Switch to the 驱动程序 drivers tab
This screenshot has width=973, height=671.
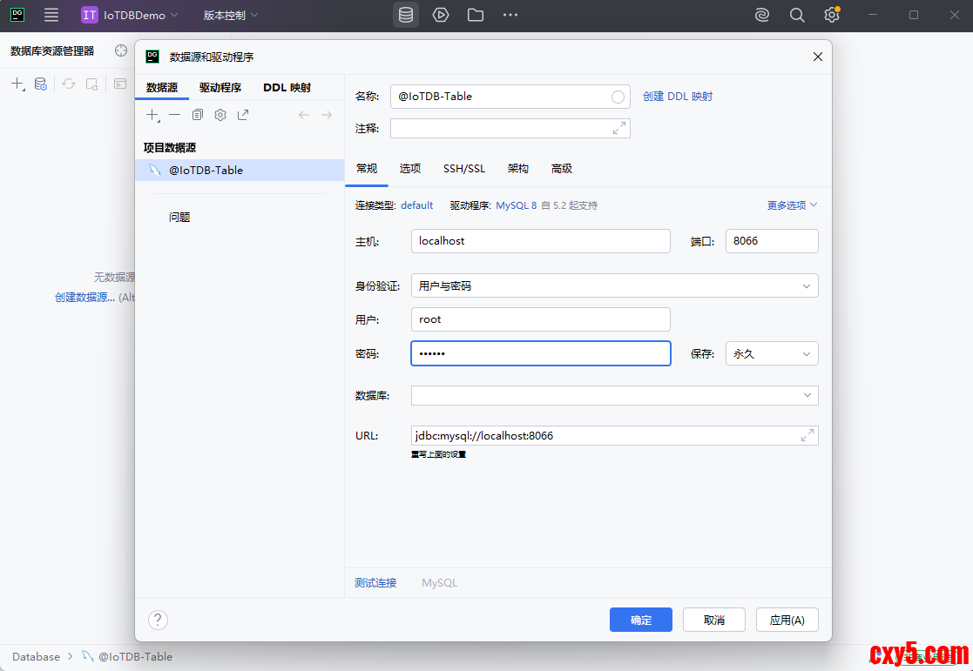(x=220, y=88)
